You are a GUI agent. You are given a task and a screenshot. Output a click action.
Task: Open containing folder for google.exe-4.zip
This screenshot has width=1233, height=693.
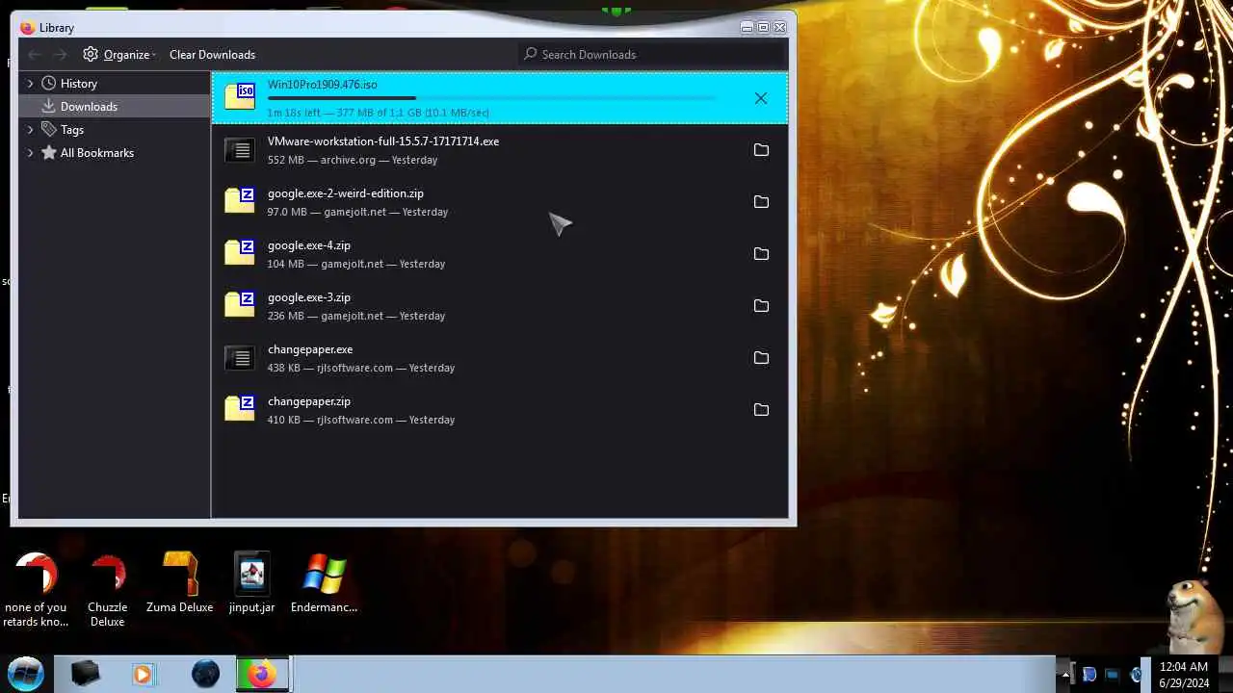[x=761, y=254]
